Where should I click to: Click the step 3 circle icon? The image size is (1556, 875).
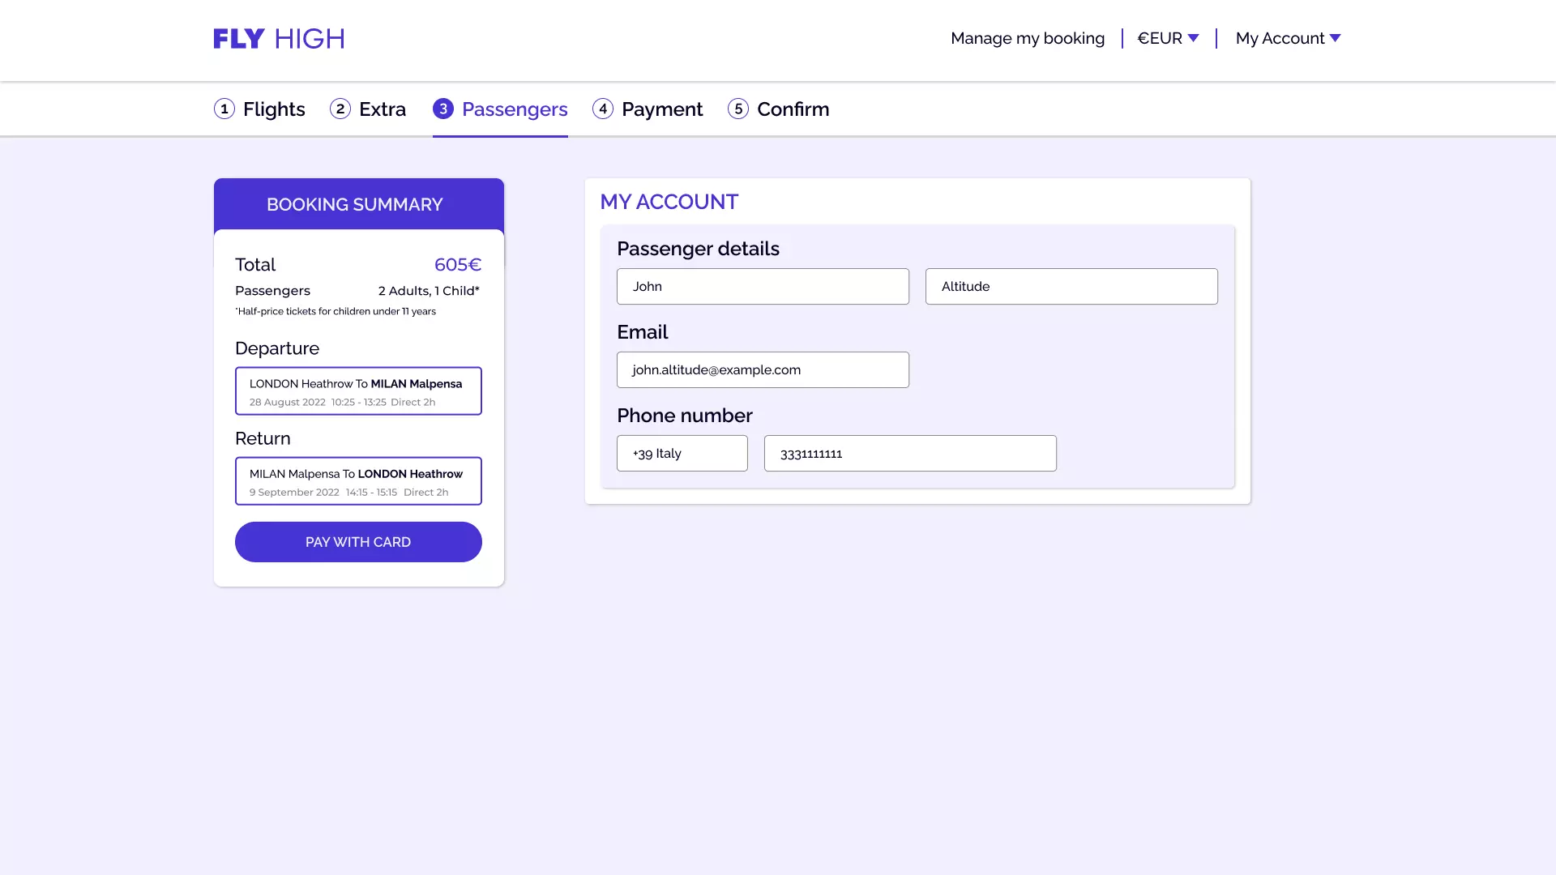coord(443,109)
